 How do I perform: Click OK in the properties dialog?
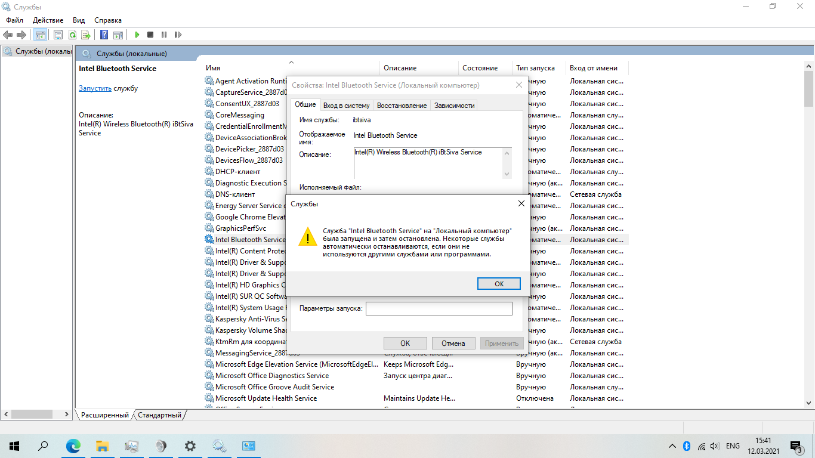(x=405, y=343)
